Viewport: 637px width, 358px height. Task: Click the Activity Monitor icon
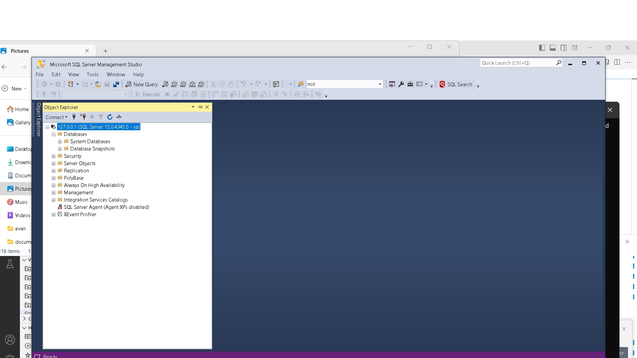click(x=276, y=84)
